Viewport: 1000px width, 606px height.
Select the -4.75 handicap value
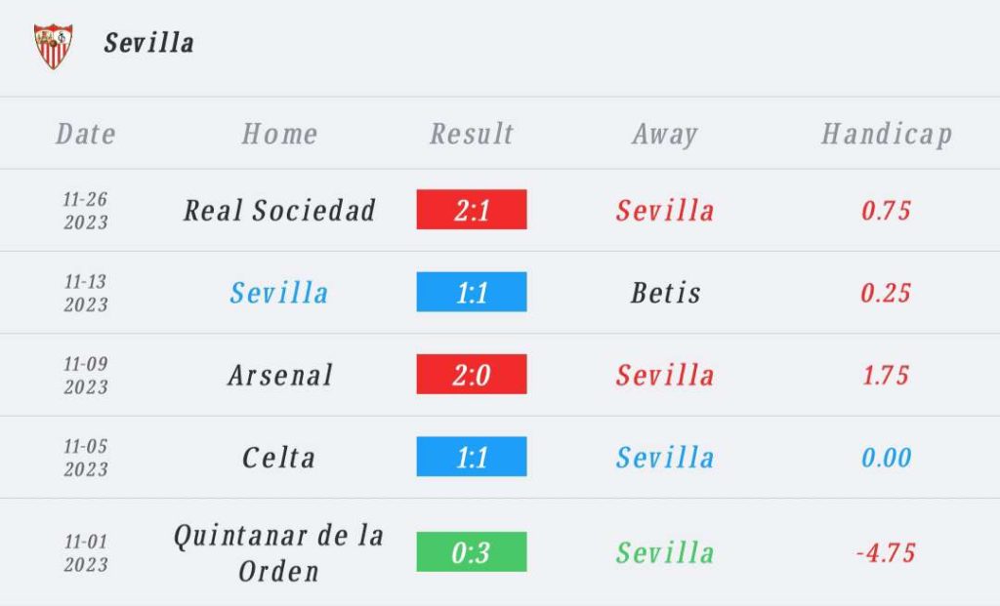(x=886, y=552)
